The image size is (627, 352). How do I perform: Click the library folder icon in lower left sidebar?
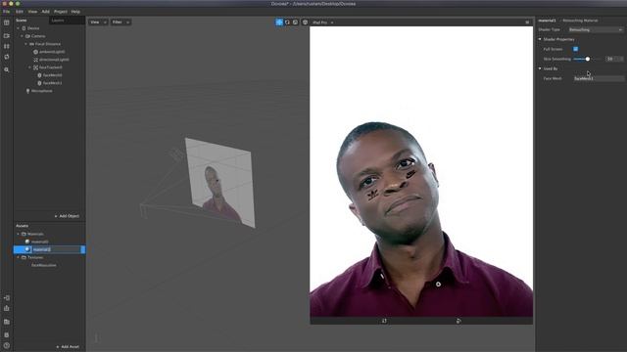click(x=7, y=322)
